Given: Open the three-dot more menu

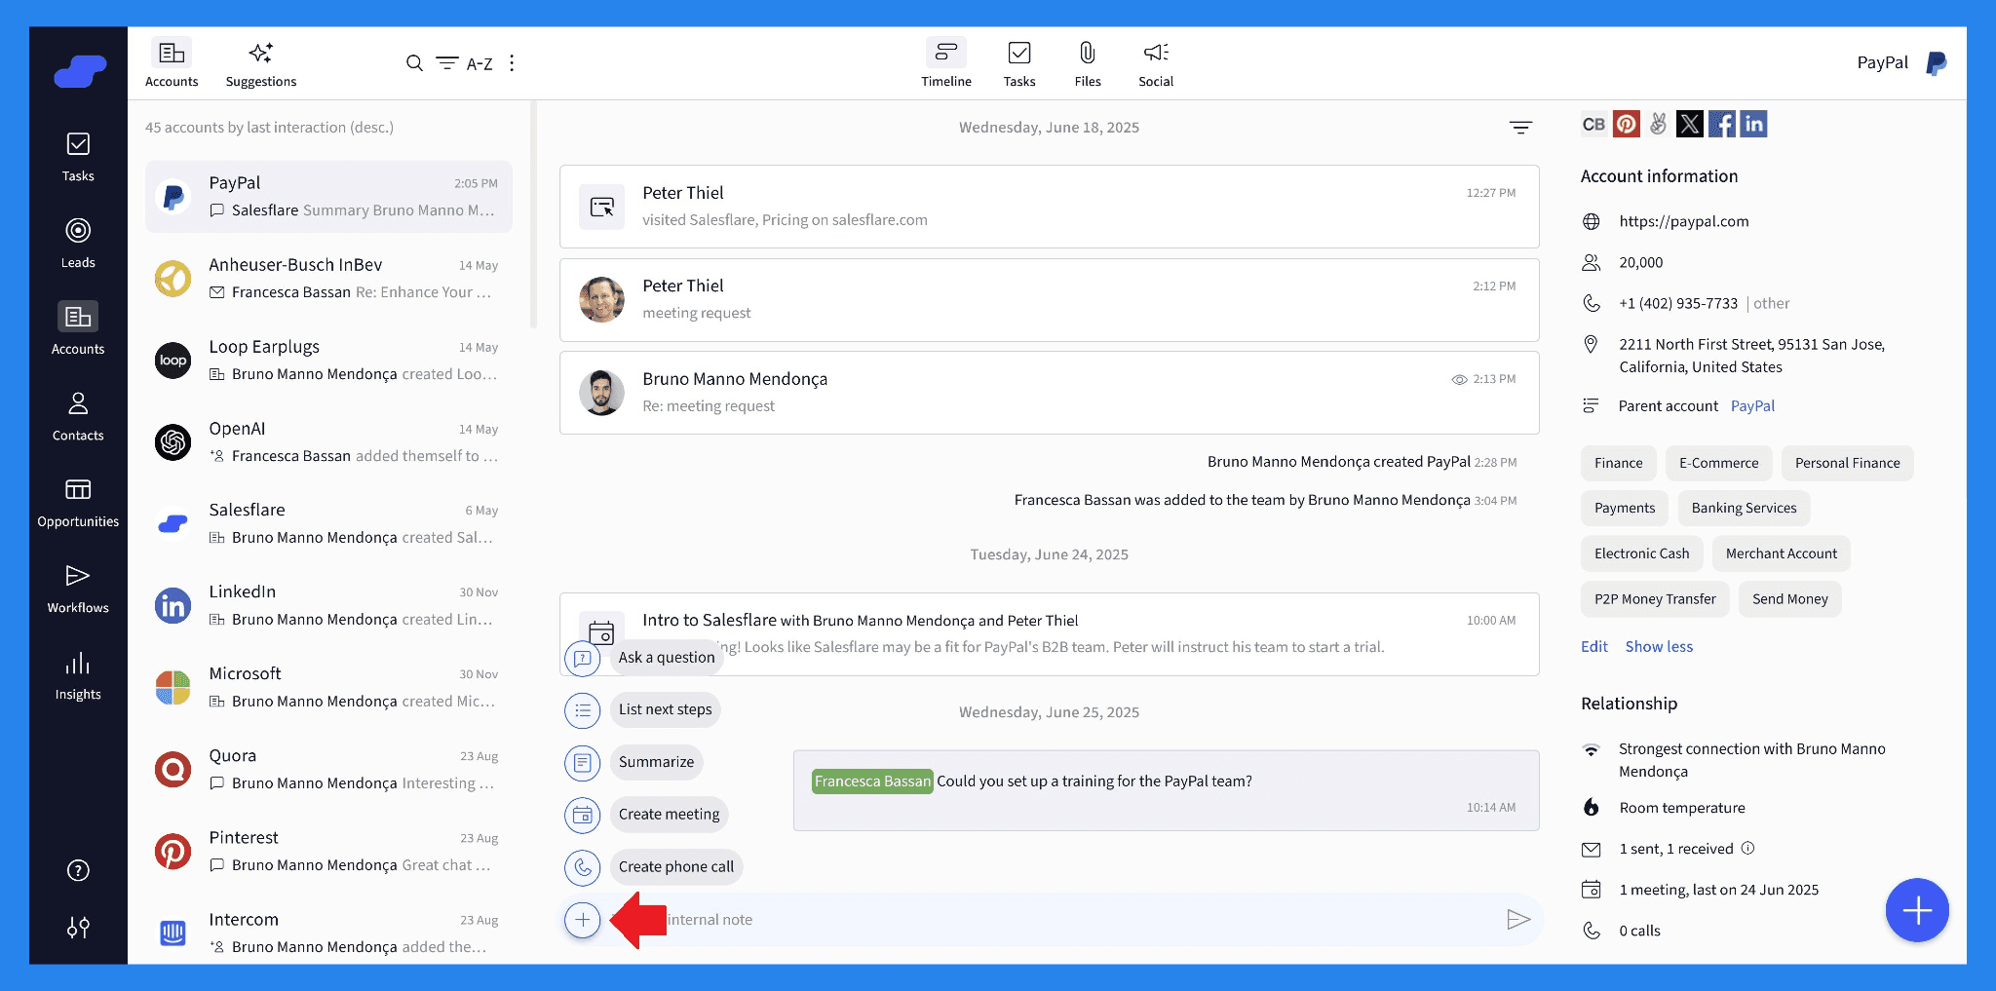Looking at the screenshot, I should 512,63.
